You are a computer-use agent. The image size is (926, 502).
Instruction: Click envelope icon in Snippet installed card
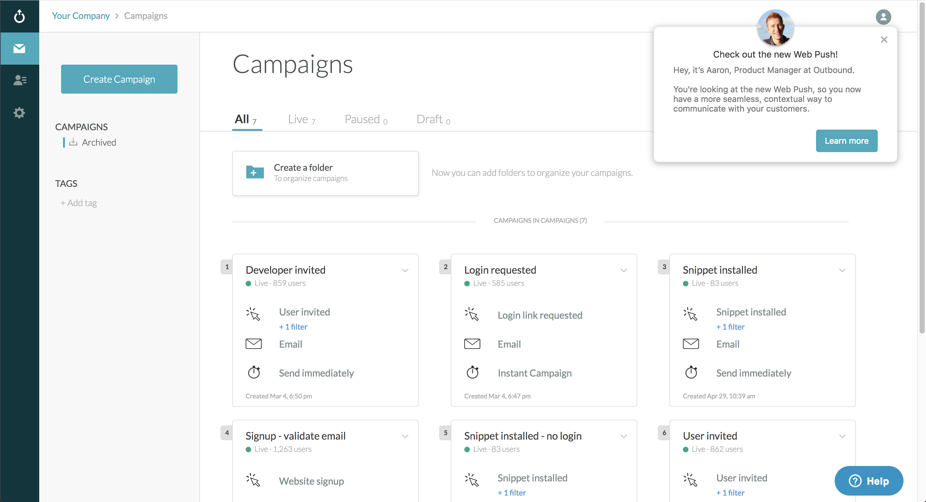click(691, 344)
